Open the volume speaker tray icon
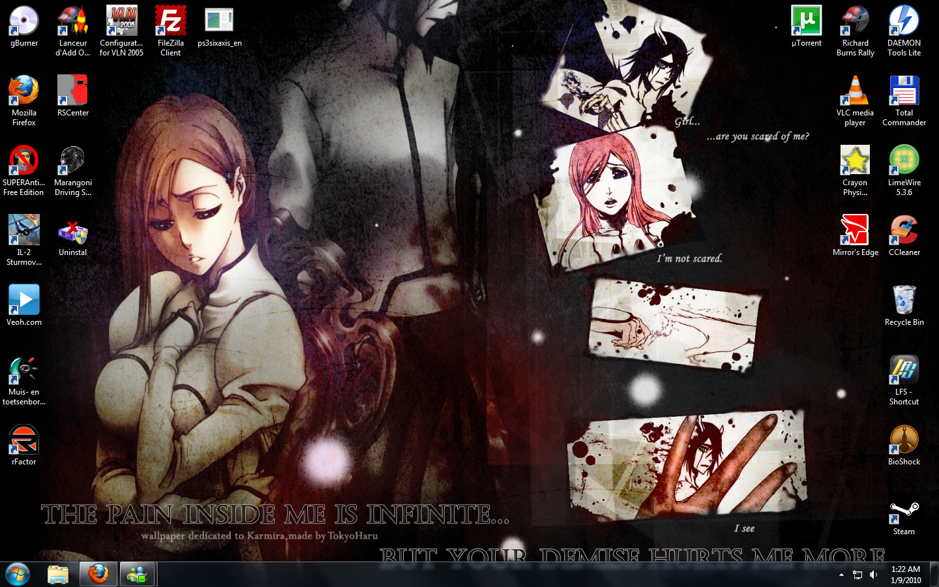 [874, 575]
